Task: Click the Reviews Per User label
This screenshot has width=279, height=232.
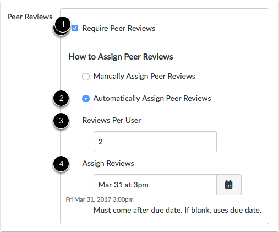Action: click(112, 120)
